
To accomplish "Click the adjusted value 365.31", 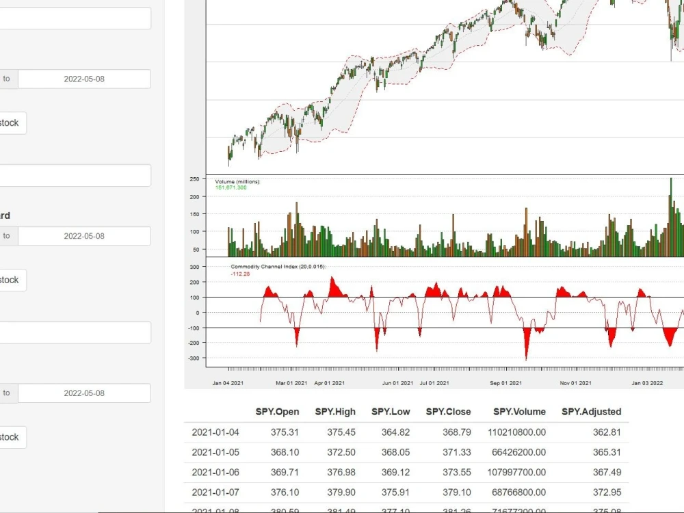I will pos(607,452).
